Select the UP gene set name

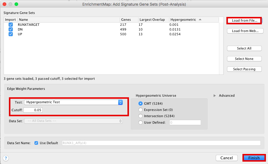20,34
